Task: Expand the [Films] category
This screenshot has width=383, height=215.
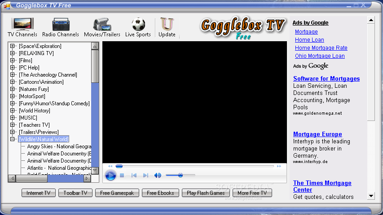Action: (12, 60)
